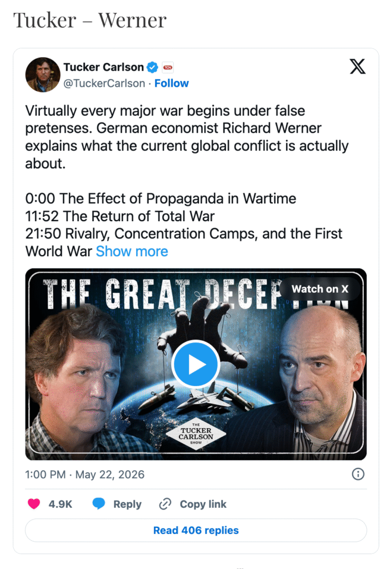
Task: Open the tweet info circle icon
Action: [x=358, y=474]
